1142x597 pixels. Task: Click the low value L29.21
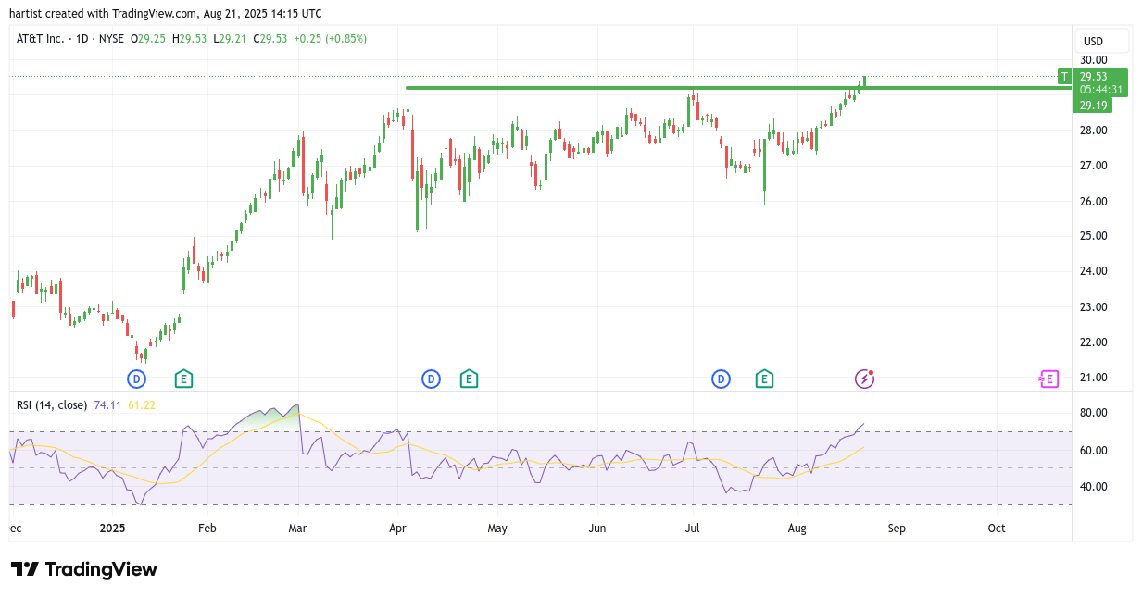click(230, 39)
